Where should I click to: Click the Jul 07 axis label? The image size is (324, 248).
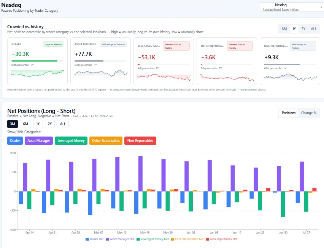(306, 232)
